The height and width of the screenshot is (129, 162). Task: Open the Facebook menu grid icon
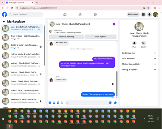tap(143, 15)
